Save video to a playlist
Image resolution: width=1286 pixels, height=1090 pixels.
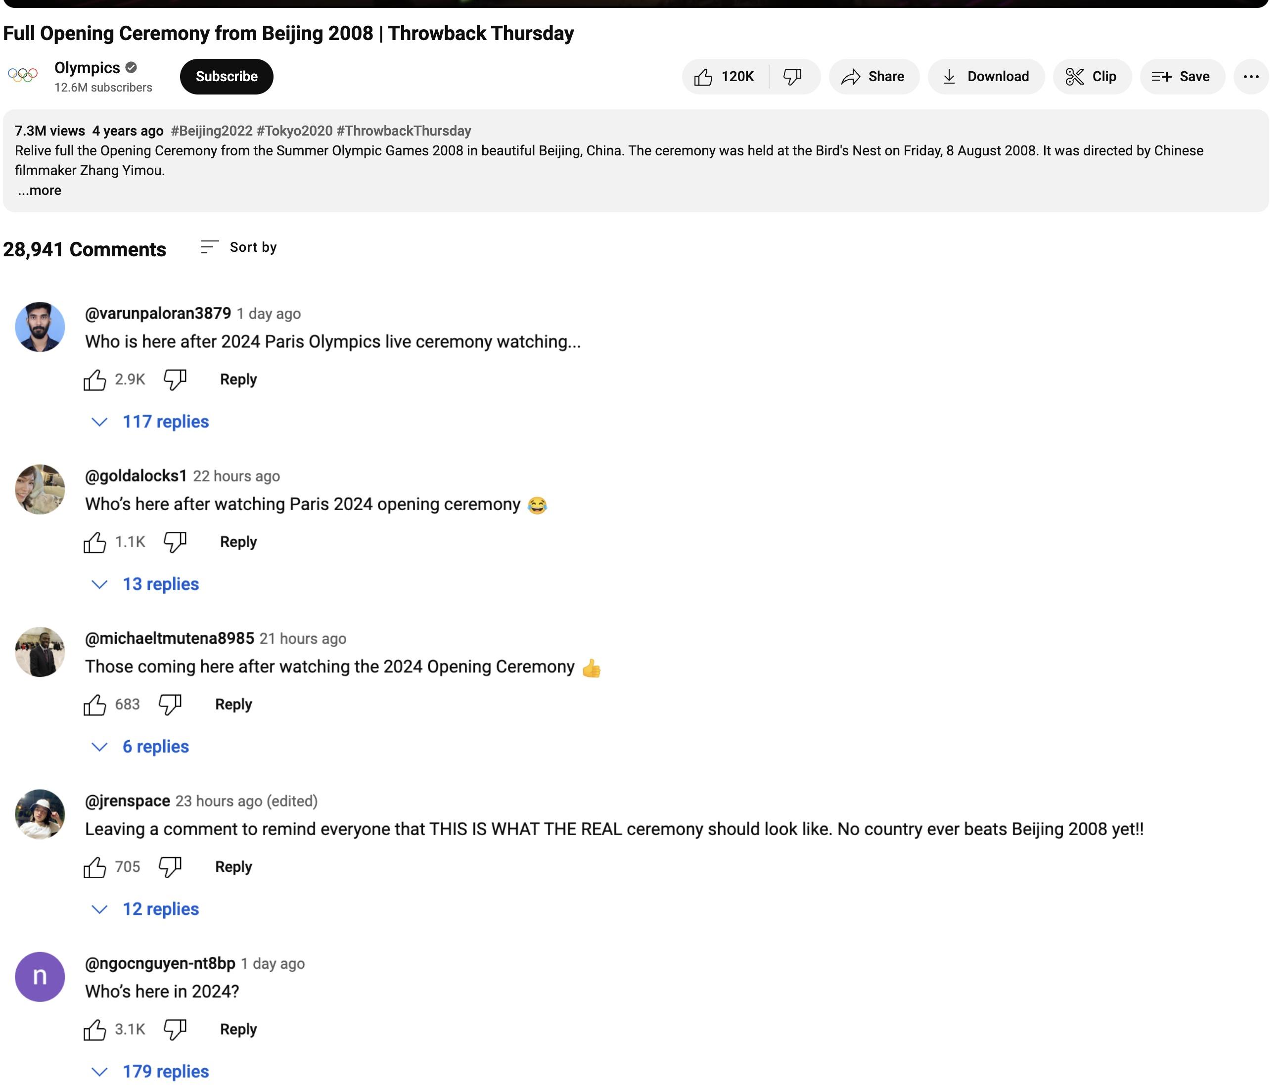1182,77
